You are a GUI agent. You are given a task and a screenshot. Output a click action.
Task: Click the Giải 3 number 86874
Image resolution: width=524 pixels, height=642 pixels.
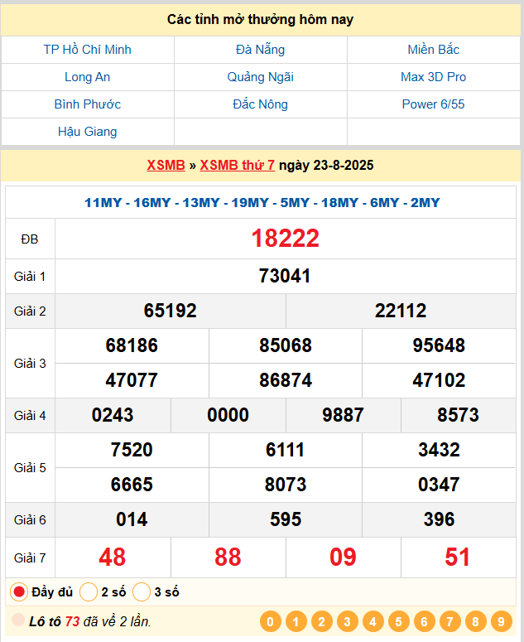pos(285,380)
